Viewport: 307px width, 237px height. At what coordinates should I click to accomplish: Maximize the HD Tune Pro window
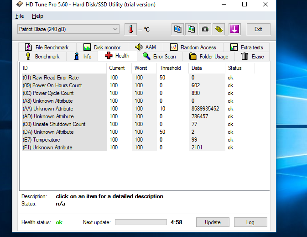coord(245,4)
